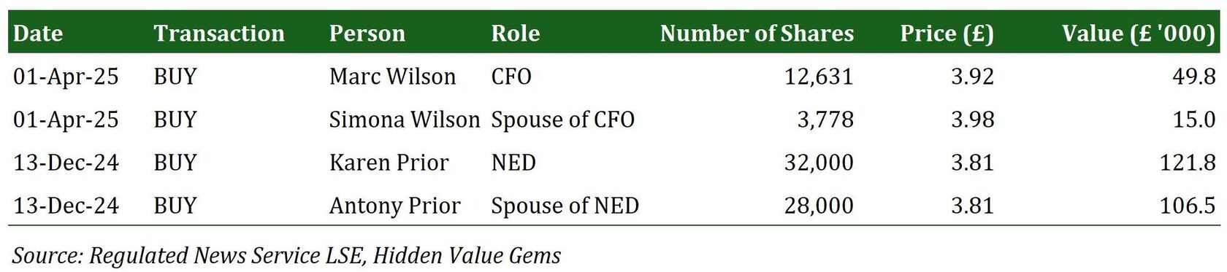Click the Spouse of NED role cell
Viewport: 1227px width, 272px height.
coord(565,206)
